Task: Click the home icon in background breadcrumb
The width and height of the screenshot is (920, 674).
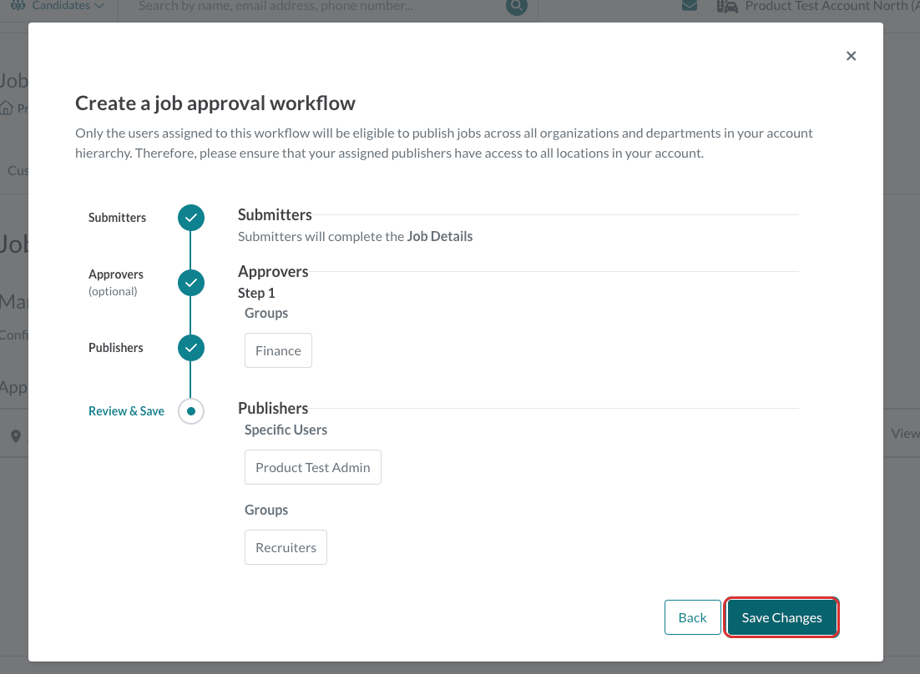Action: point(7,108)
